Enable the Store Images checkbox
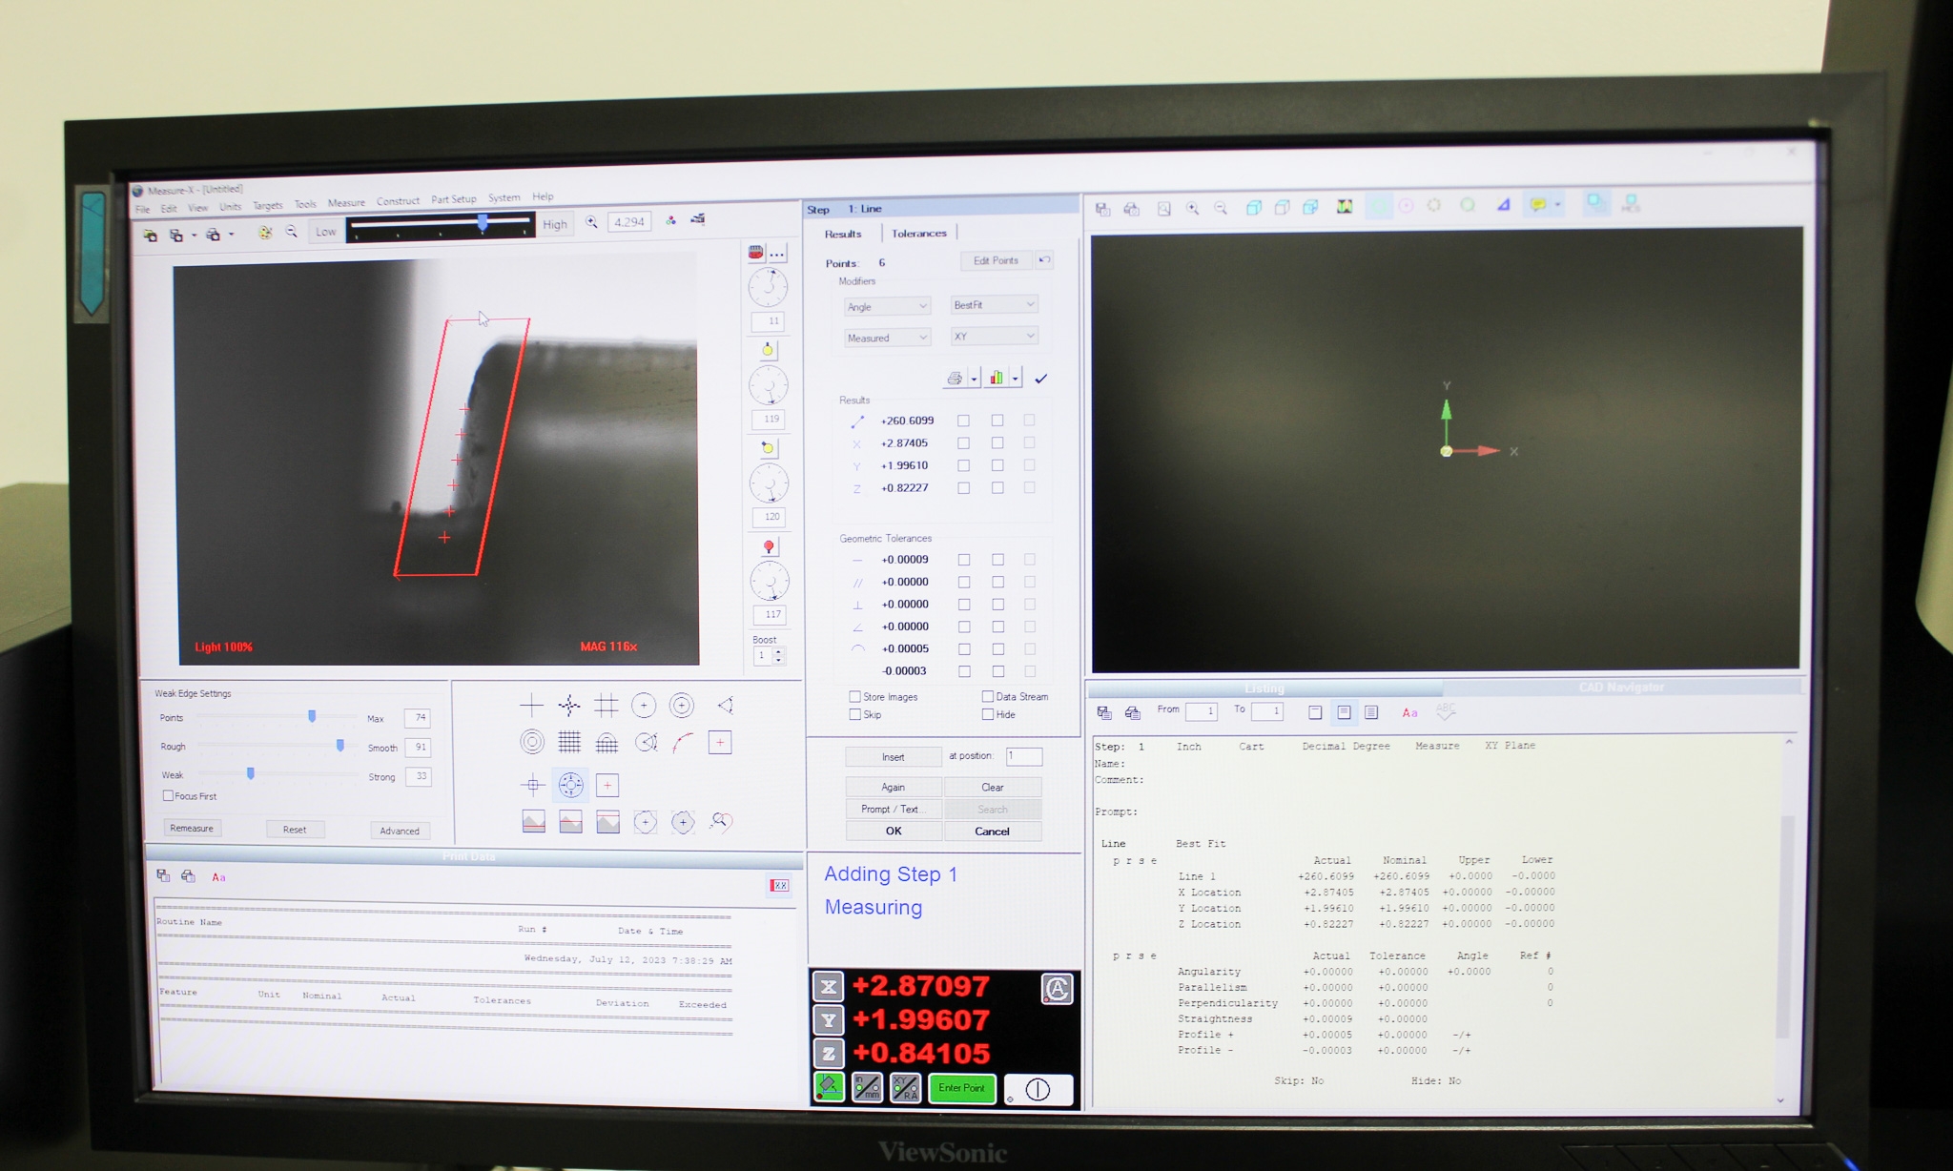The width and height of the screenshot is (1953, 1171). [854, 697]
